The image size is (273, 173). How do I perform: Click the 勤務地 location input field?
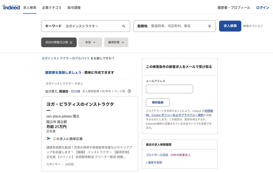coord(177,26)
